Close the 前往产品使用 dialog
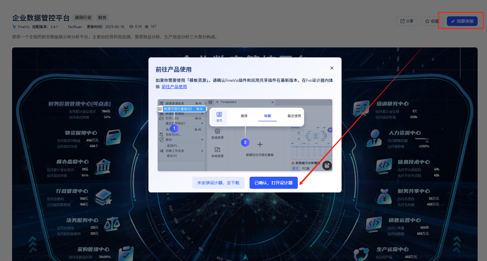Image resolution: width=487 pixels, height=261 pixels. point(332,68)
